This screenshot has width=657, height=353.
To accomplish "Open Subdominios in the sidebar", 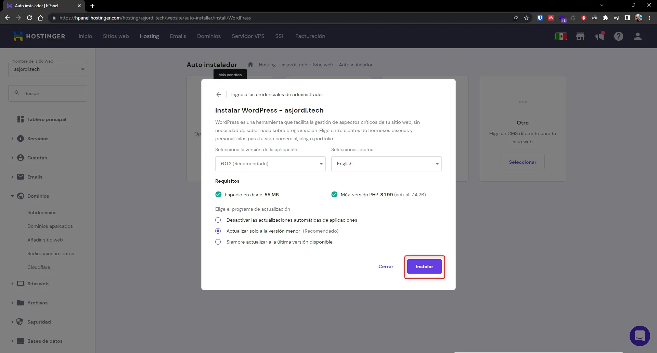I will [42, 212].
